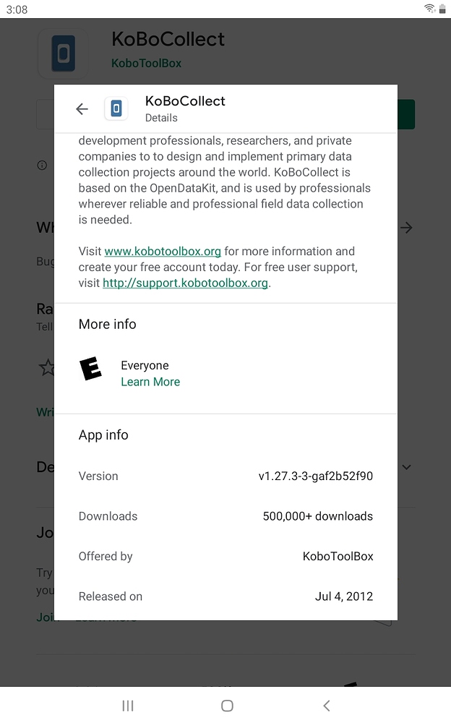The width and height of the screenshot is (451, 723).
Task: Tap the Write a review link
Action: (x=43, y=412)
